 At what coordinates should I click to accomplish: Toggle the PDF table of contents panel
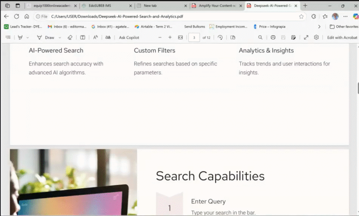click(x=8, y=37)
